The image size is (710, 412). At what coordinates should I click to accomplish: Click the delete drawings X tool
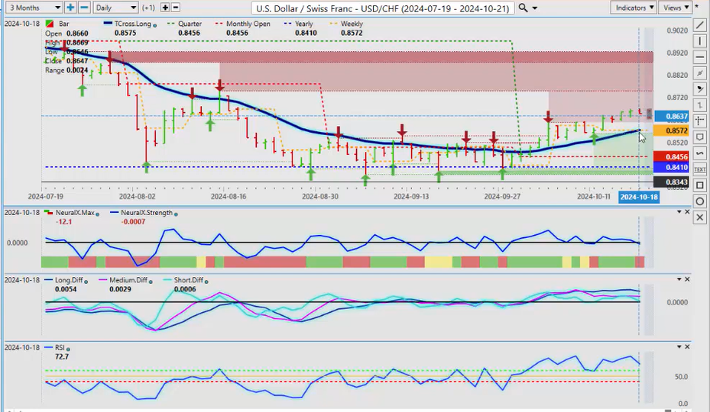coord(700,217)
